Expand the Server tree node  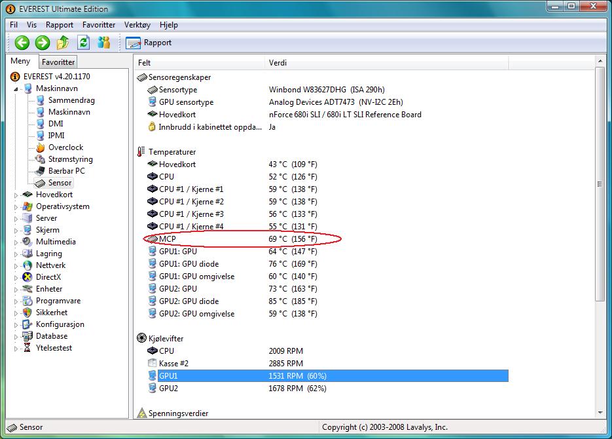(x=16, y=219)
